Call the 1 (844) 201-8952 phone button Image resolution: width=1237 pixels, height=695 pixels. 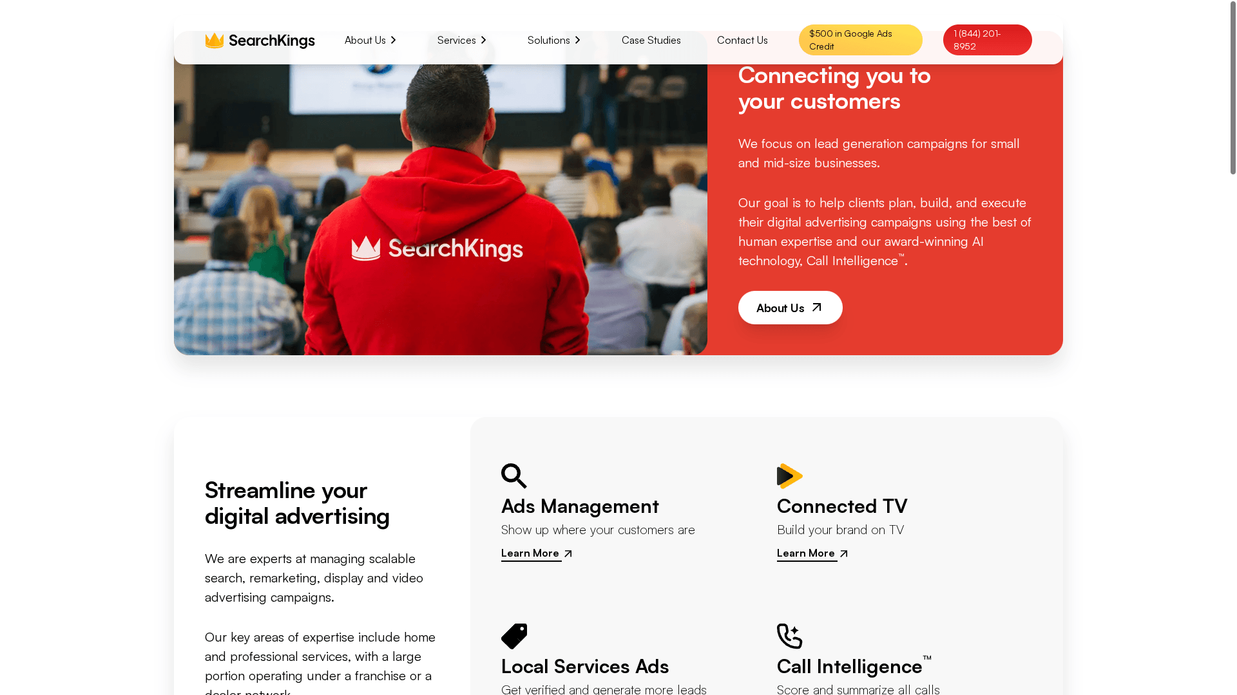tap(987, 40)
